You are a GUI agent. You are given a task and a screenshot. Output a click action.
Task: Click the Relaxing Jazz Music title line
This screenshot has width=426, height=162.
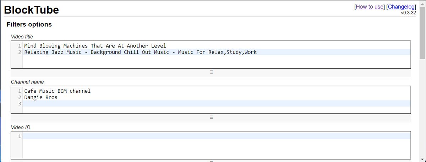point(140,52)
